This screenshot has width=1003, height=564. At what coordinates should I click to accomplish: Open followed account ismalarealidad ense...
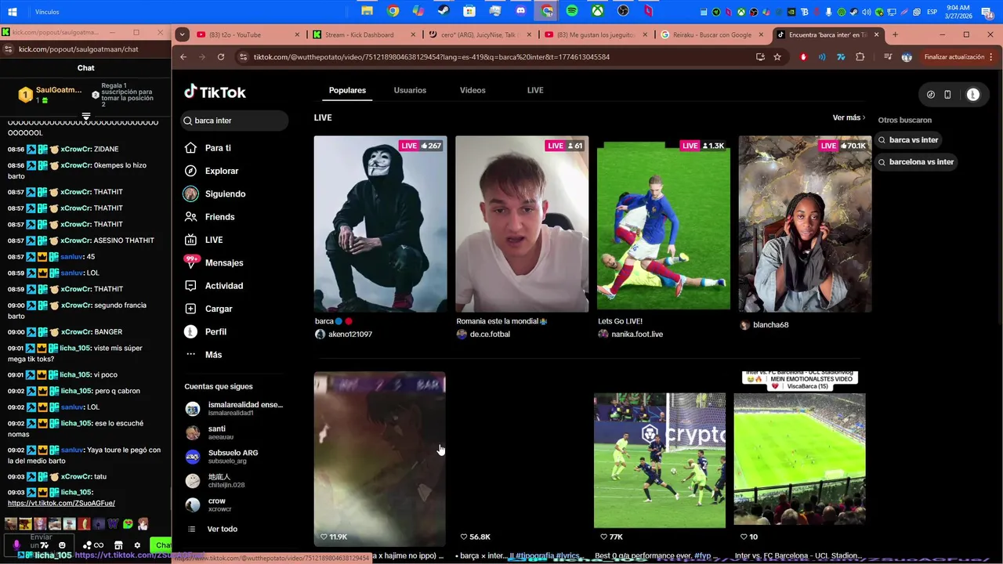tap(234, 408)
